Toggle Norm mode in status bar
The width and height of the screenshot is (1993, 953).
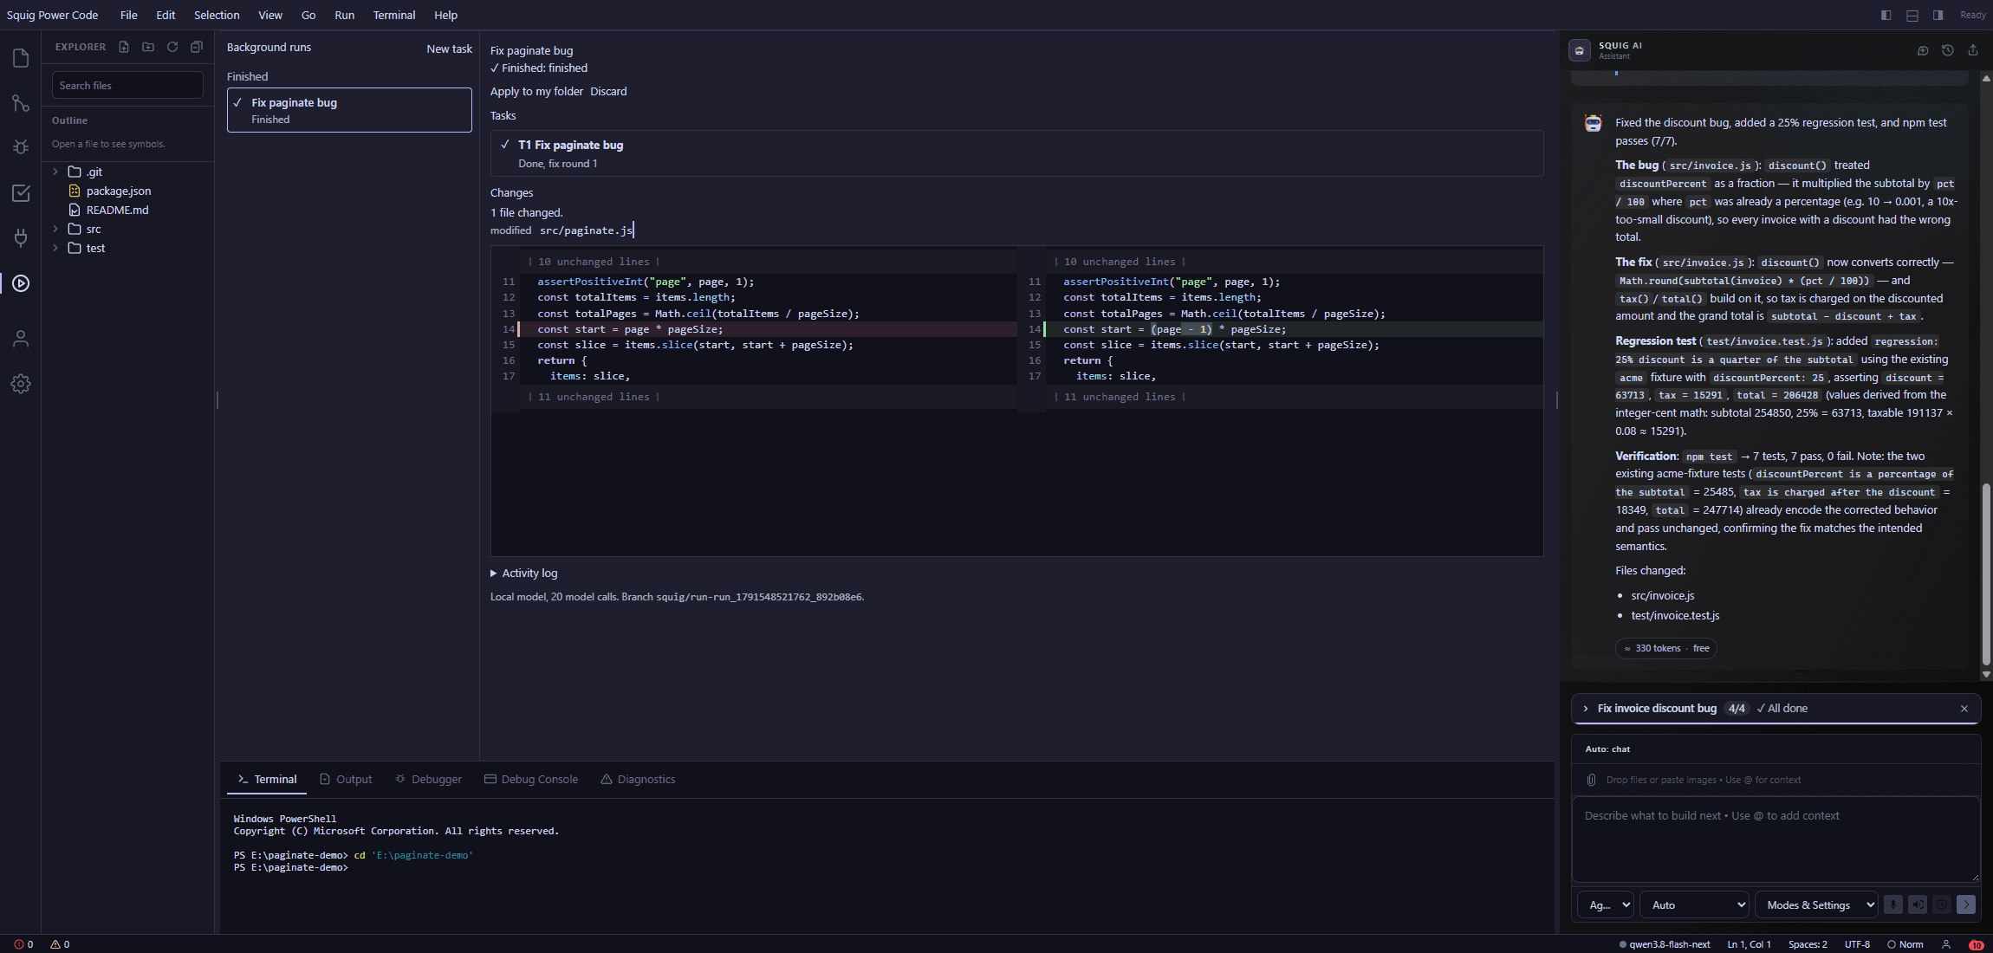click(1905, 944)
